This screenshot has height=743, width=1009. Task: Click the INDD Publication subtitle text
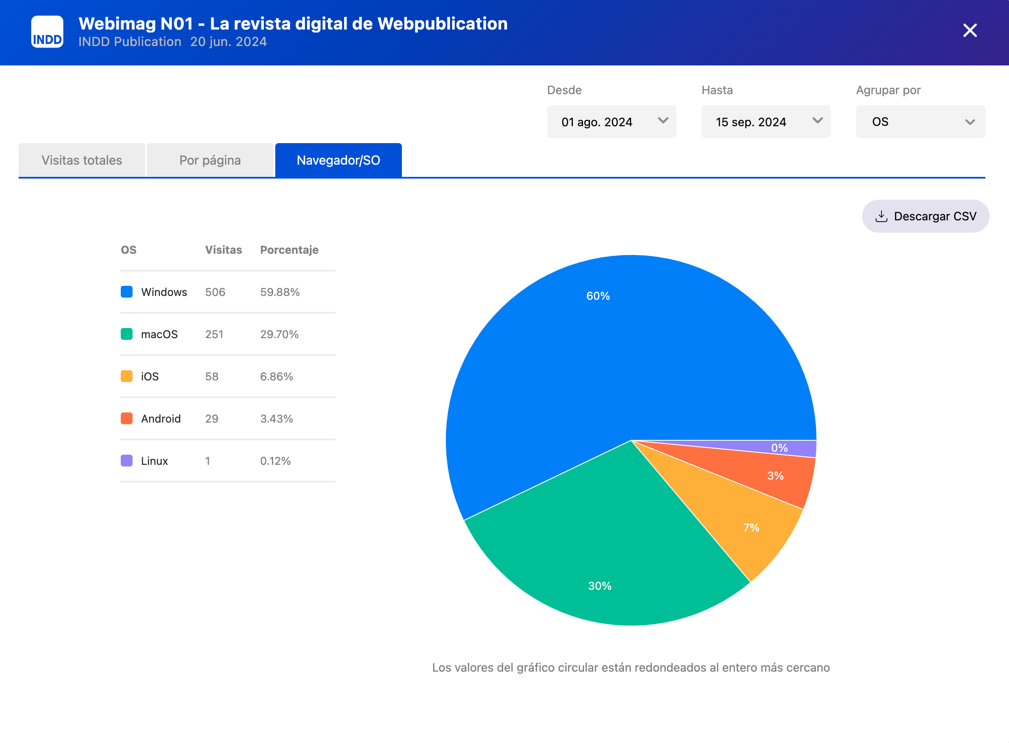(130, 42)
